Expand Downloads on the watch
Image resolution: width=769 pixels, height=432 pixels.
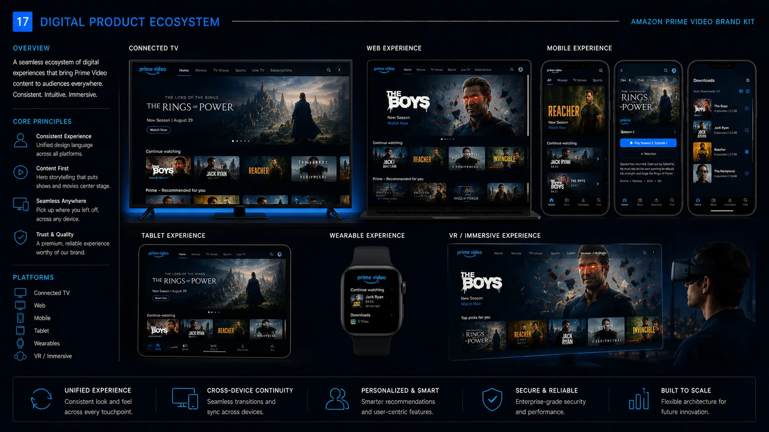pos(391,315)
